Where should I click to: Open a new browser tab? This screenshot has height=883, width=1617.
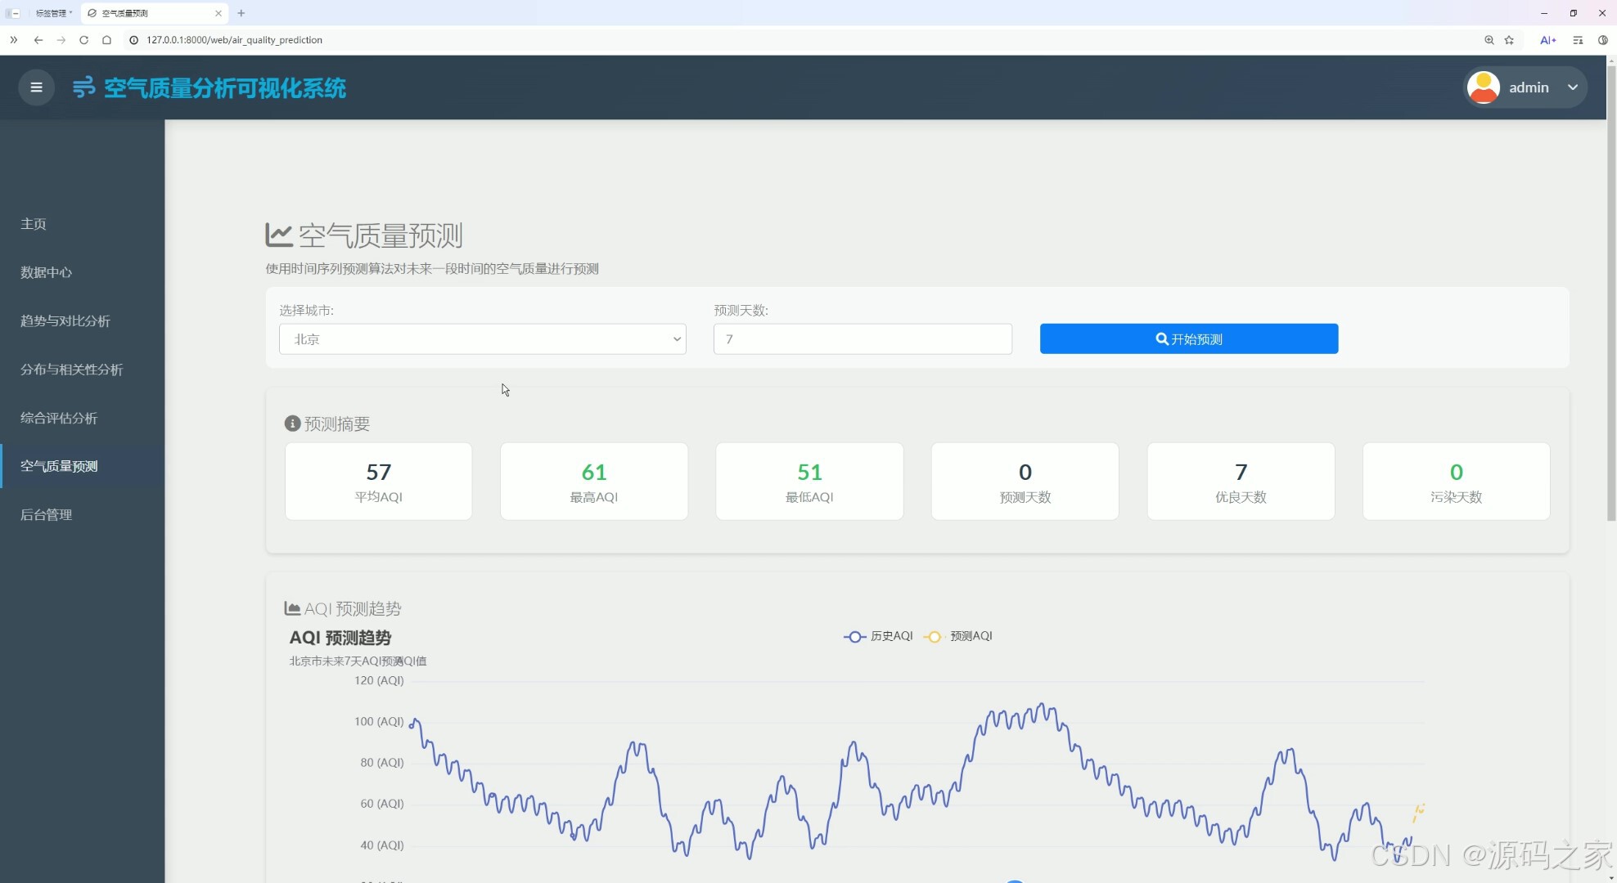[241, 13]
